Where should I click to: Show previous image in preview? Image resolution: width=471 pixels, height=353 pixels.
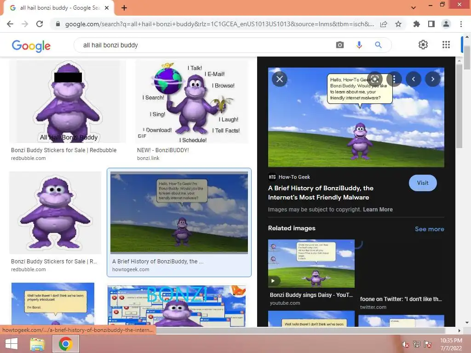point(414,79)
